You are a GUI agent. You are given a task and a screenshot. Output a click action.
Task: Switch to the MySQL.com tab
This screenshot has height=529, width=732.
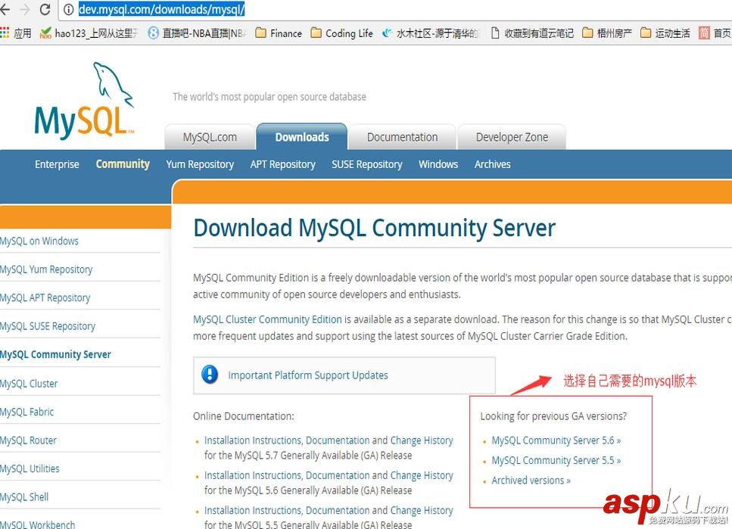[210, 137]
